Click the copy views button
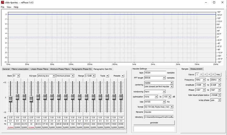 coord(218,74)
